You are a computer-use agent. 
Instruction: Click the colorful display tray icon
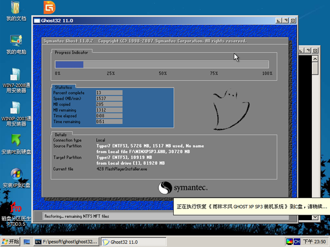pos(290,242)
